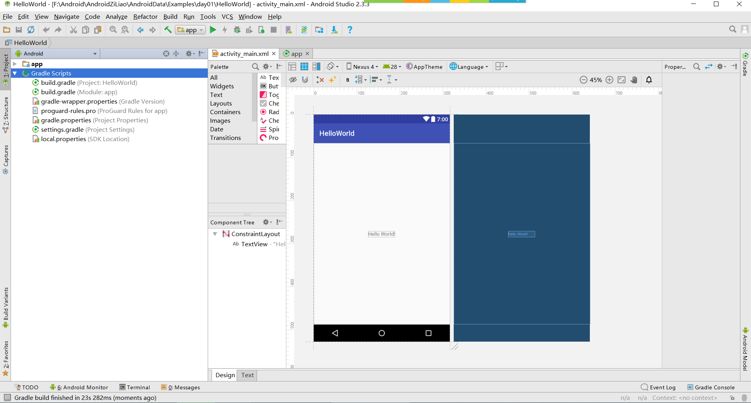Open the Terminal tool window
Image resolution: width=751 pixels, height=403 pixels.
tap(135, 387)
